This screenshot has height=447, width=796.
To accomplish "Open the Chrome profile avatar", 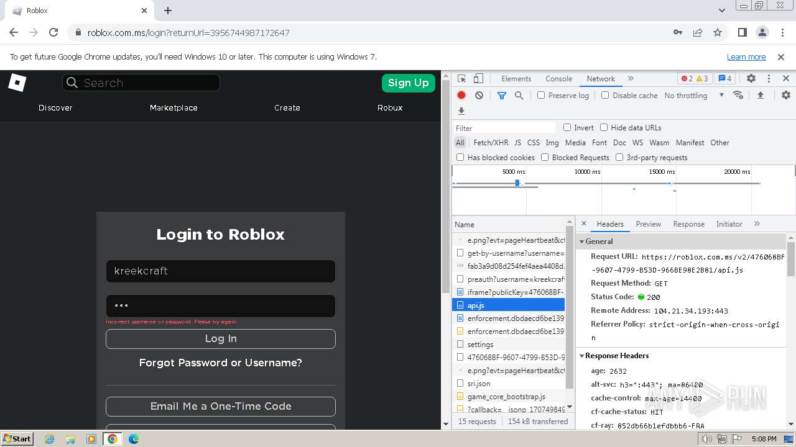I will pyautogui.click(x=762, y=32).
